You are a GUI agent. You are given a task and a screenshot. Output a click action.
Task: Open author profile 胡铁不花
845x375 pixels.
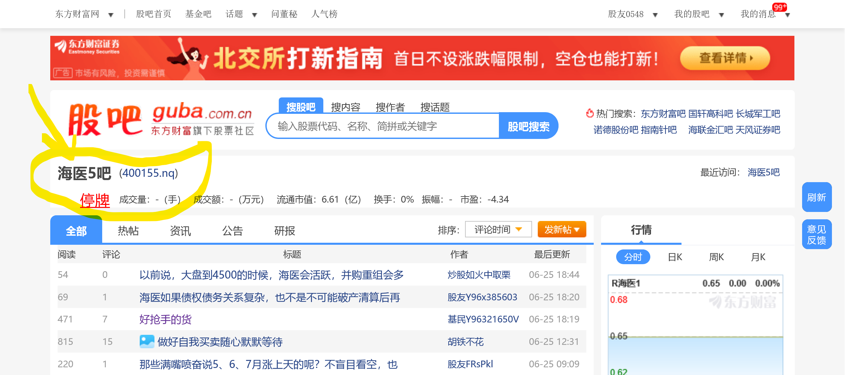tap(466, 342)
